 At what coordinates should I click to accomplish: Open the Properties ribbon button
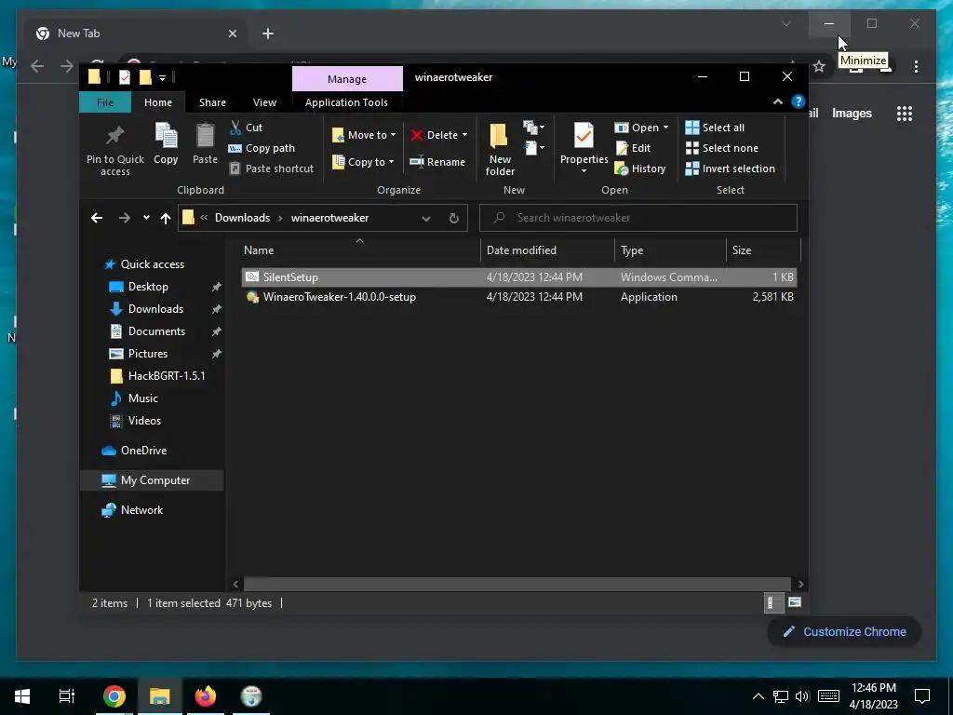pyautogui.click(x=584, y=148)
